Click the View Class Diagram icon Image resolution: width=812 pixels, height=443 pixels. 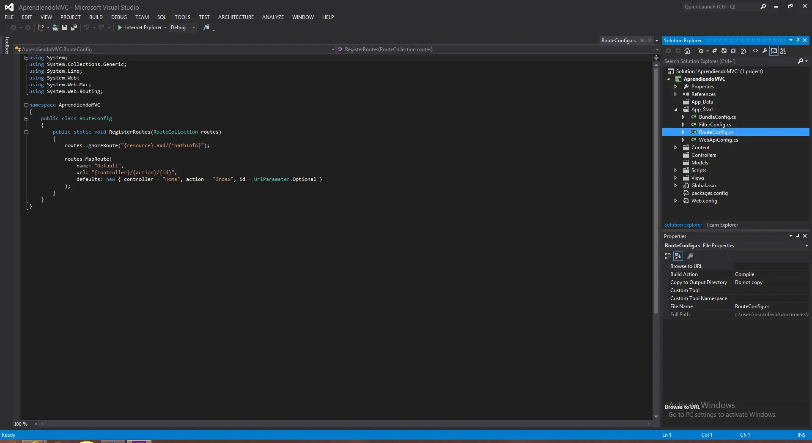(783, 51)
